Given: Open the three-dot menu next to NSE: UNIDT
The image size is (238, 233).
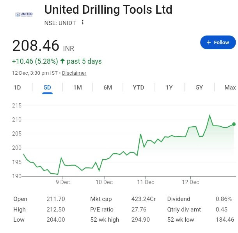Looking at the screenshot, I should point(83,22).
